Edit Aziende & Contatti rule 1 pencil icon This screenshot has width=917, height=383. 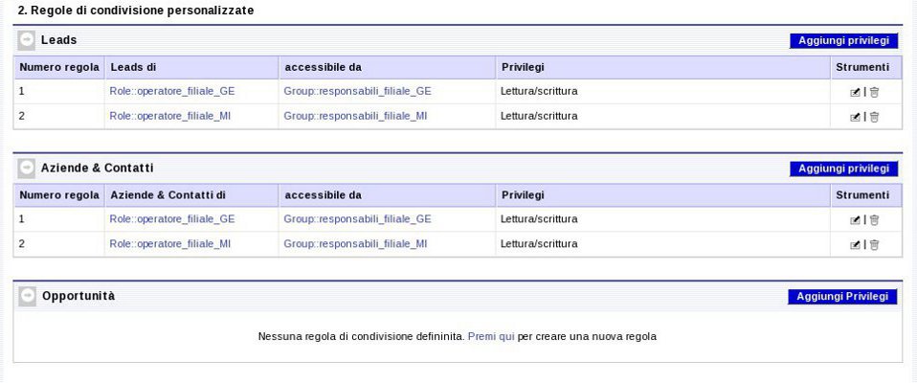[x=855, y=220]
